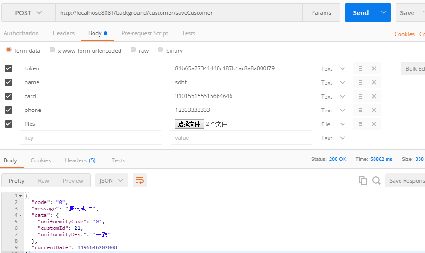The image size is (425, 253).
Task: Select the raw body type
Action: click(133, 50)
